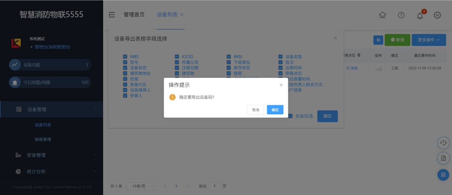Click the home icon in top bar
This screenshot has width=452, height=195.
(382, 15)
